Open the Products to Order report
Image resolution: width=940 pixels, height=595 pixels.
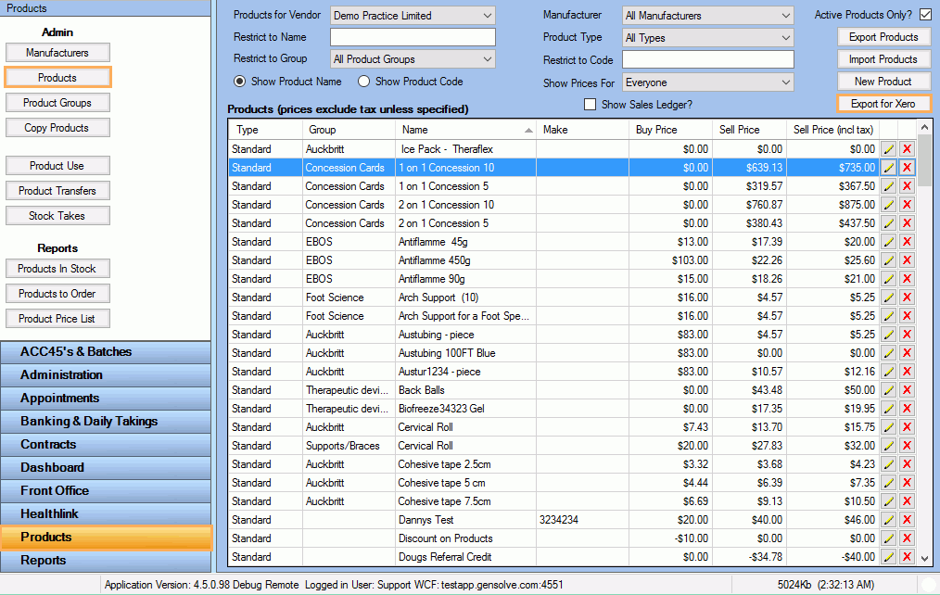[57, 294]
